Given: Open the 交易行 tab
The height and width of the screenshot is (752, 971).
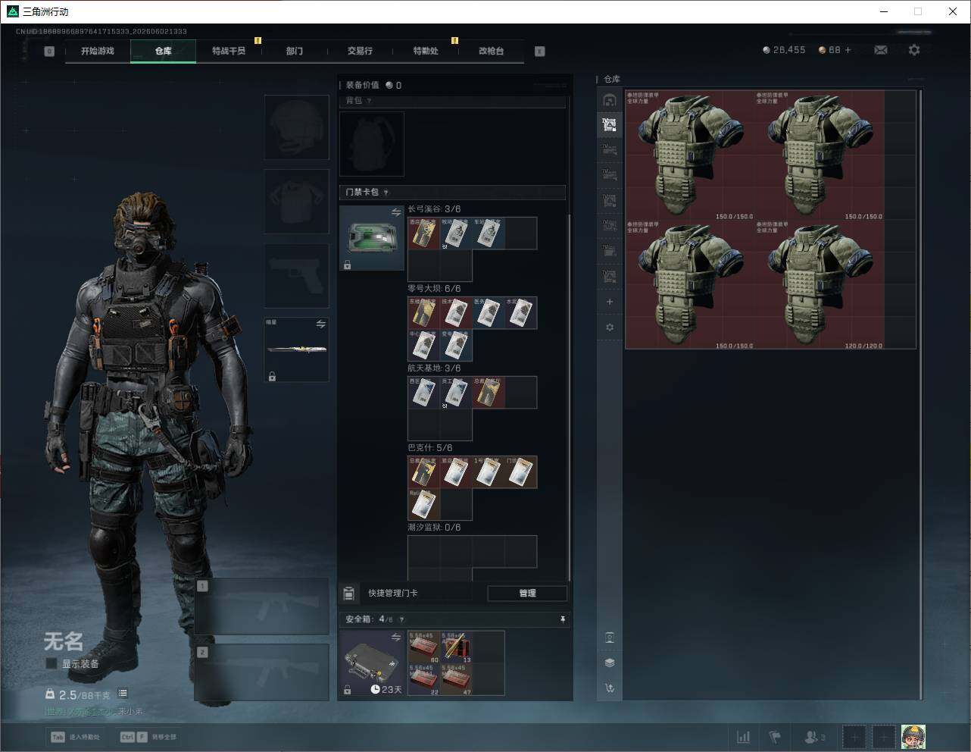Looking at the screenshot, I should click(360, 51).
